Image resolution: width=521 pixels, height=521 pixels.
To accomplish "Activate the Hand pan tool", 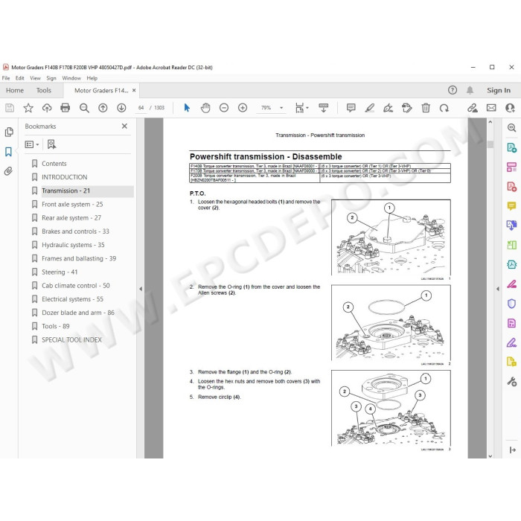I will [205, 108].
